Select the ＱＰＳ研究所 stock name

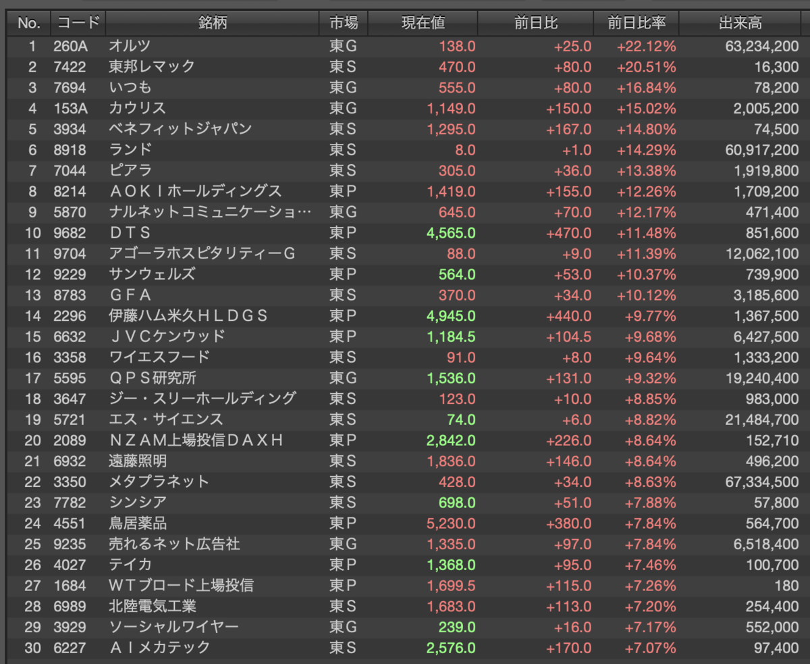153,378
